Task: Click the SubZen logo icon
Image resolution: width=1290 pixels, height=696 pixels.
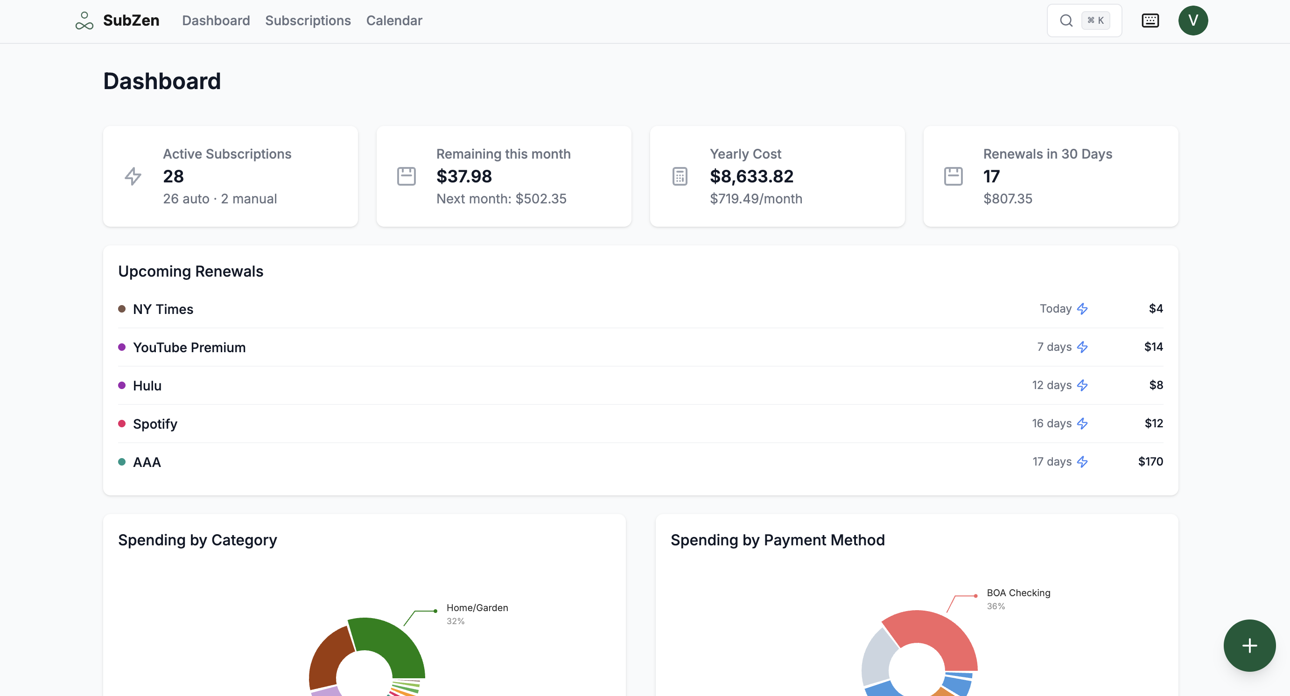Action: point(84,21)
